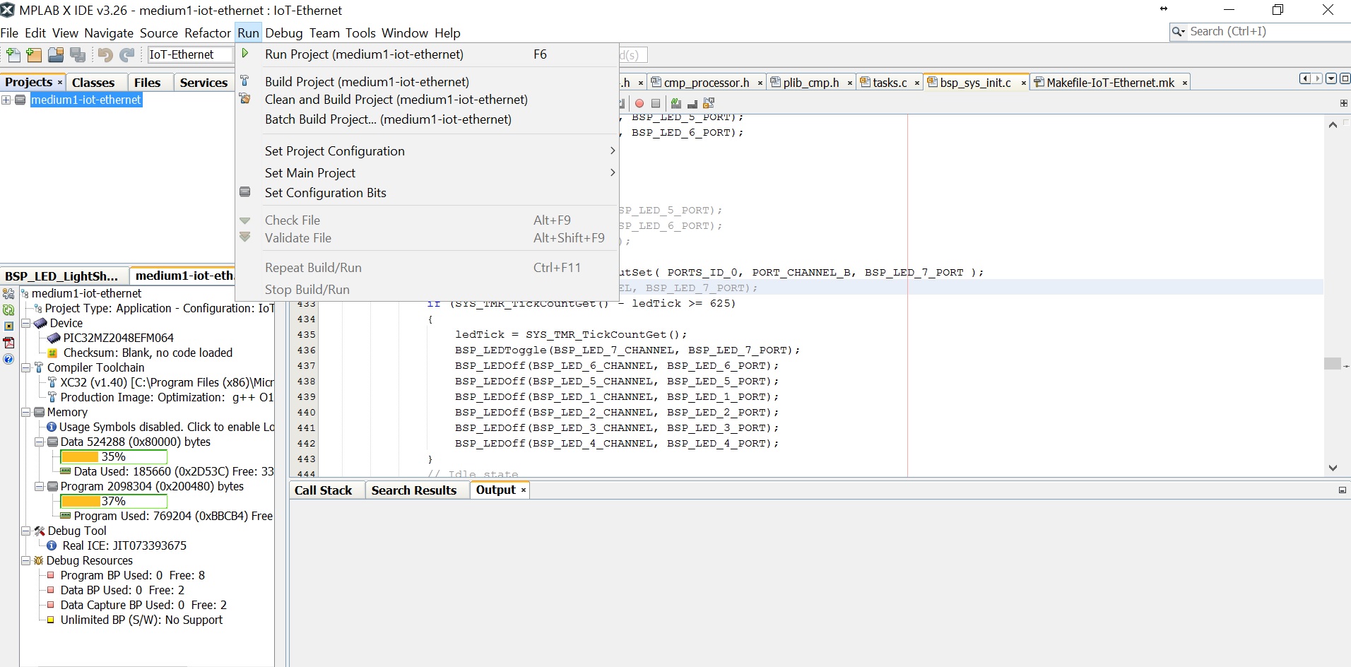Click the red record macro icon in editor toolbar

point(639,103)
